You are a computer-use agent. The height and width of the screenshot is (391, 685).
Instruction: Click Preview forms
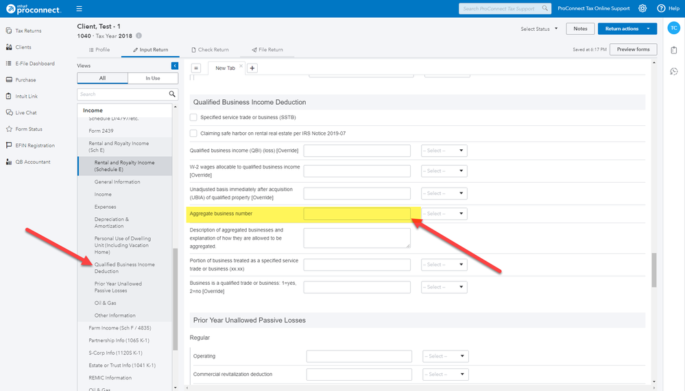[x=633, y=49]
